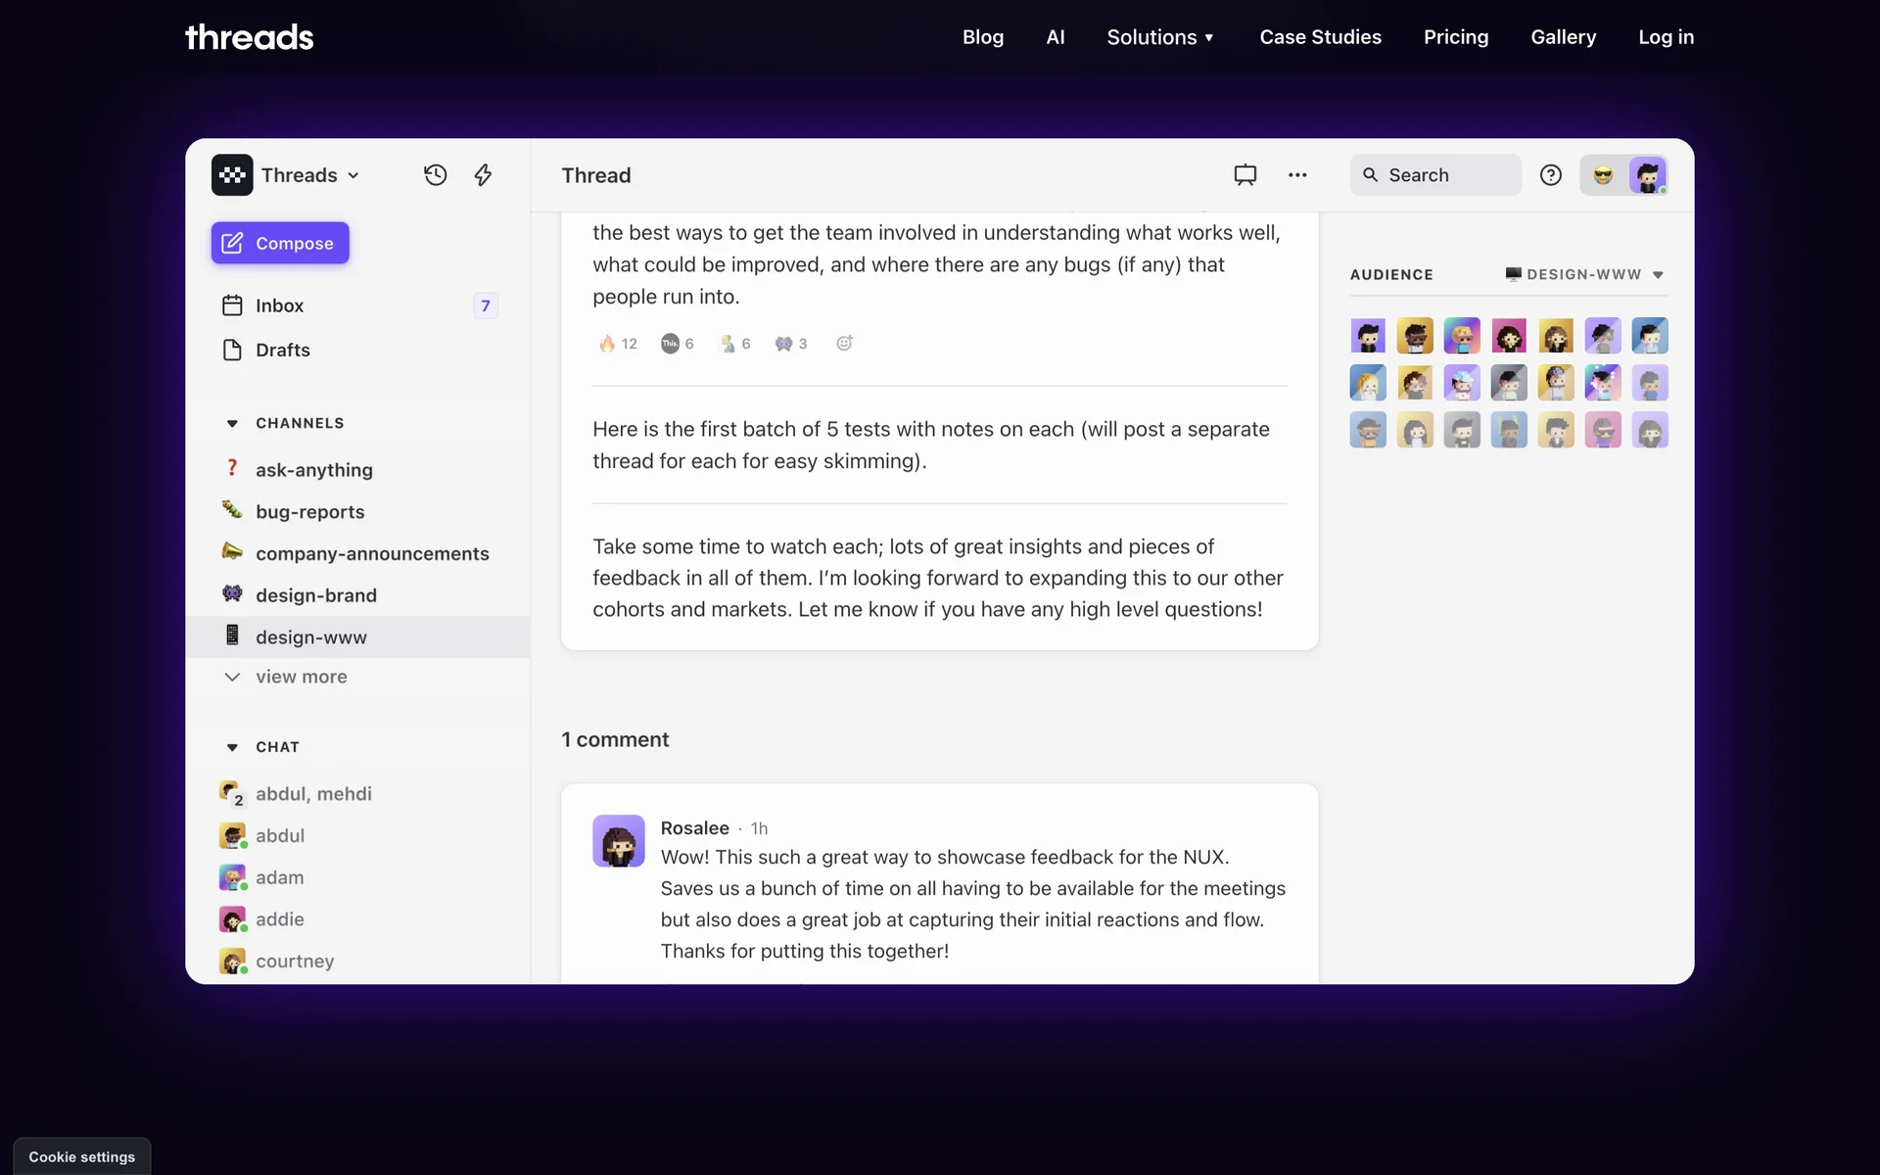Expand view more channels
Viewport: 1880px width, 1175px height.
[x=301, y=677]
